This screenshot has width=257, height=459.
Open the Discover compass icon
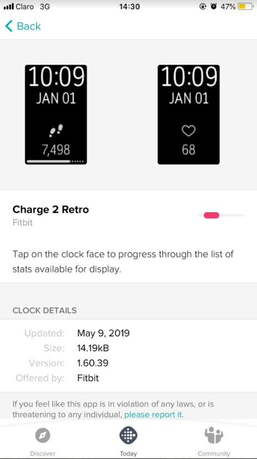tap(43, 436)
